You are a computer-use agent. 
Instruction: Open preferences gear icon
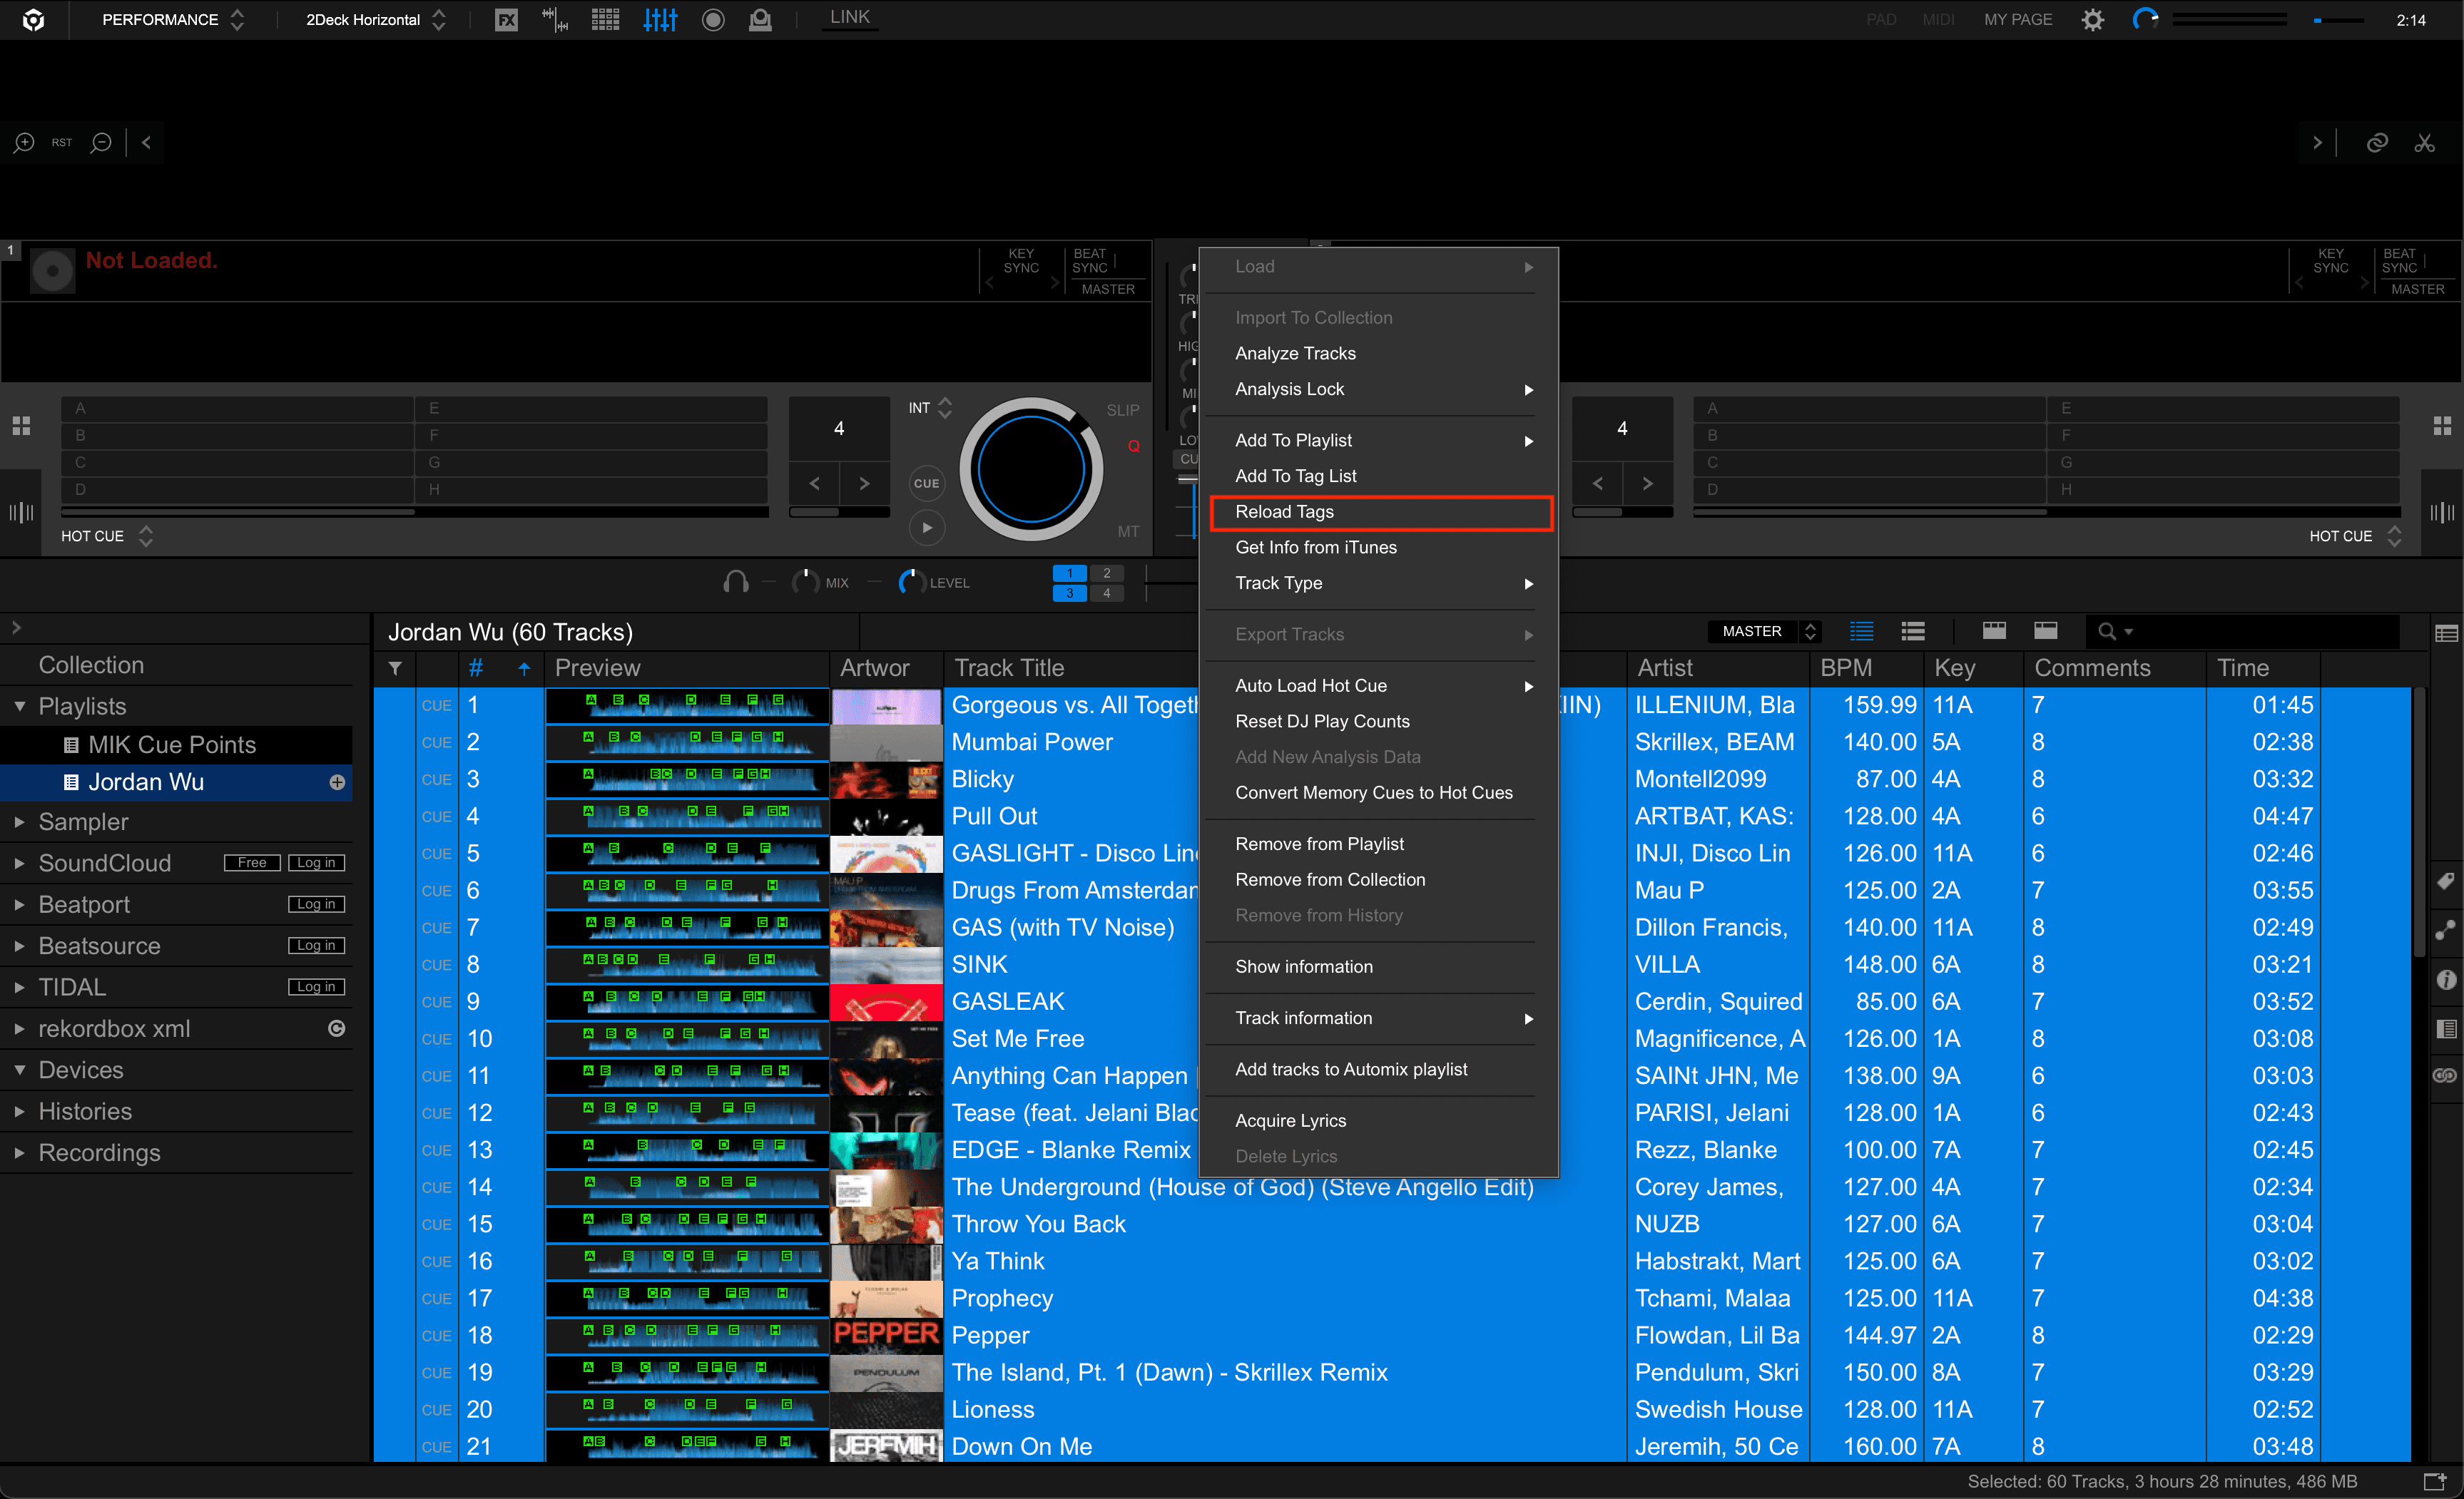click(x=2092, y=19)
